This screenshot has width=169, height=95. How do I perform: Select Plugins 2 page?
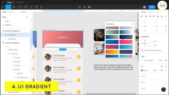click(x=8, y=25)
